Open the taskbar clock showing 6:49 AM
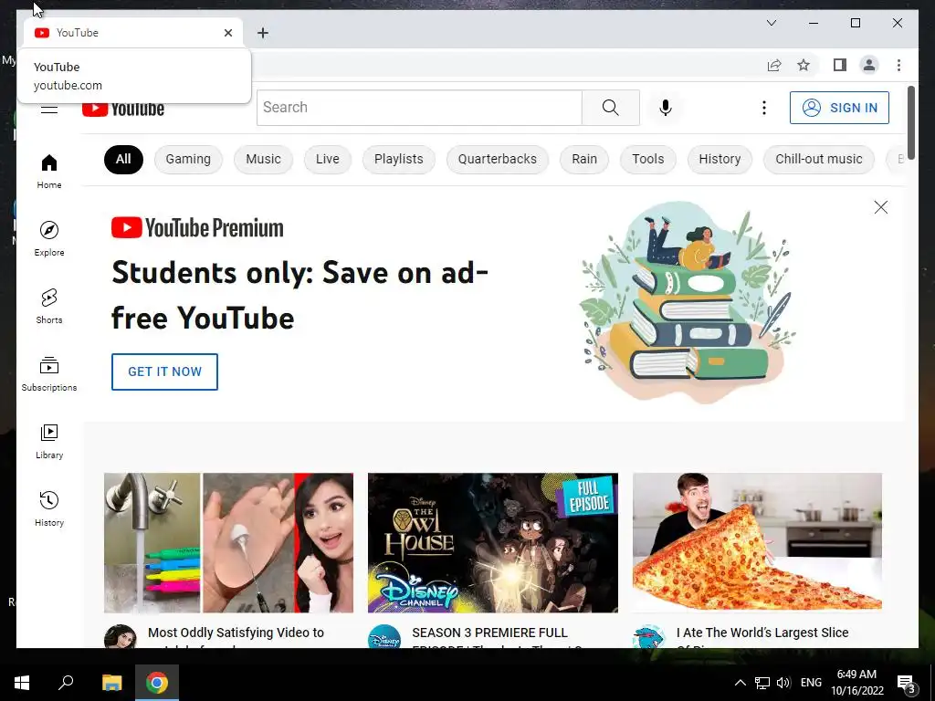Image resolution: width=935 pixels, height=701 pixels. (x=856, y=683)
